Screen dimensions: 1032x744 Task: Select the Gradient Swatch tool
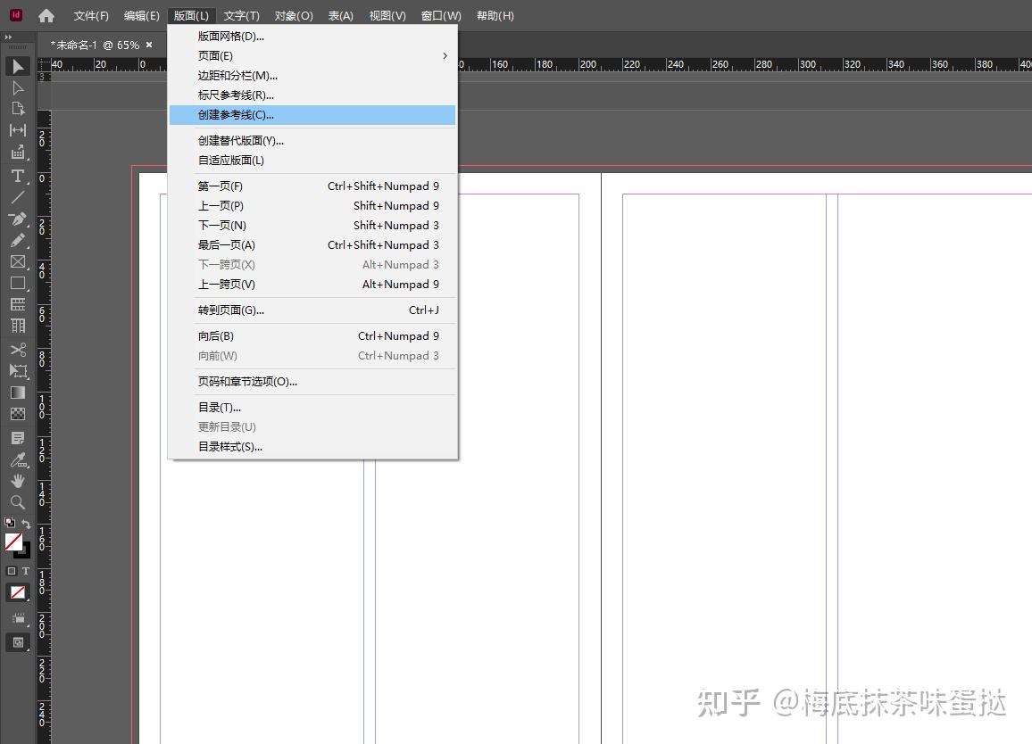[17, 393]
